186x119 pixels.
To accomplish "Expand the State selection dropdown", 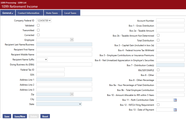I will [x=59, y=104].
